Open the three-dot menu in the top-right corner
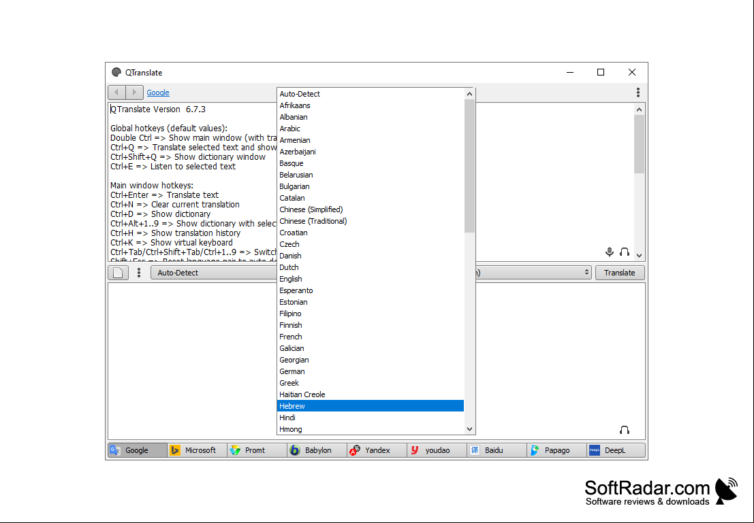Image resolution: width=754 pixels, height=523 pixels. [x=638, y=92]
